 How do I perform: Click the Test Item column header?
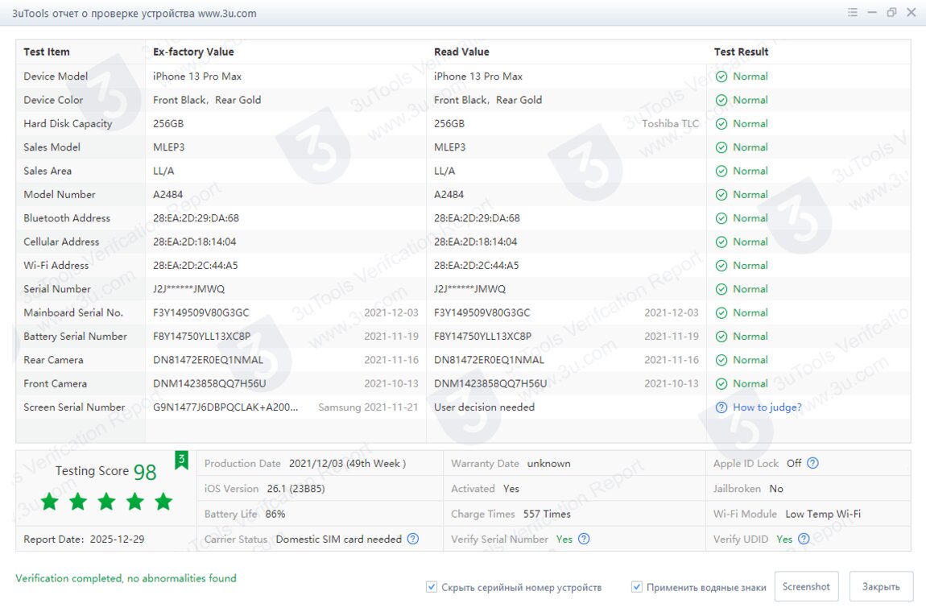point(47,52)
